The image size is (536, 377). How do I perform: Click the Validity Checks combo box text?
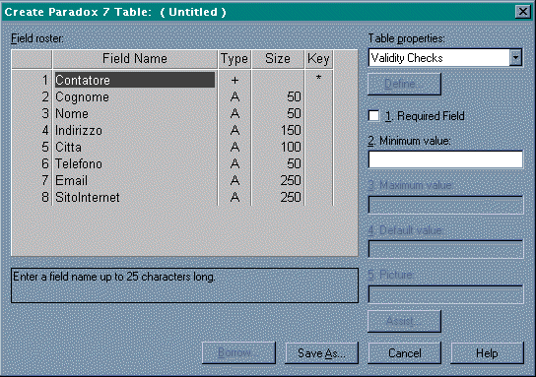pos(407,58)
